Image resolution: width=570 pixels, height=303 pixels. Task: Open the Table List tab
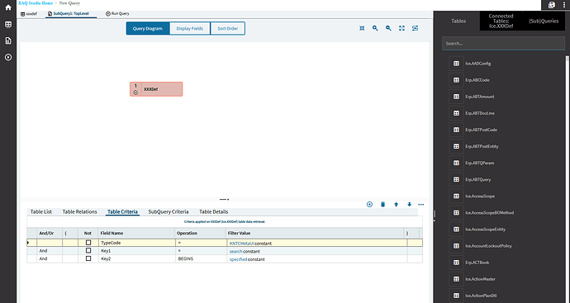pos(41,212)
